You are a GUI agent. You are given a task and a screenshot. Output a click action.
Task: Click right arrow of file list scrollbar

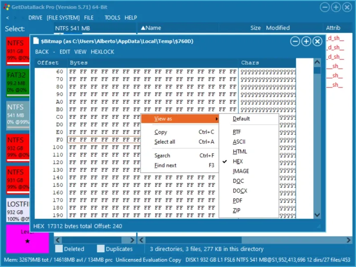(348, 240)
